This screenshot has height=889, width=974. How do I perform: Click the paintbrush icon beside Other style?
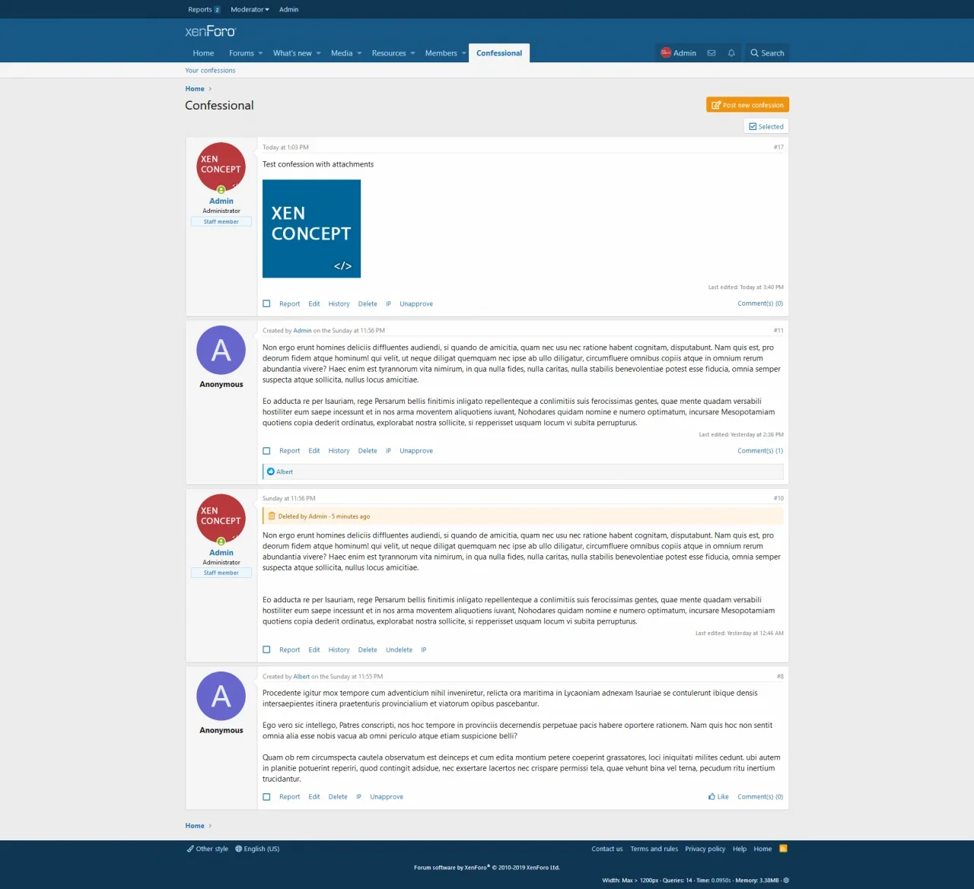coord(190,849)
